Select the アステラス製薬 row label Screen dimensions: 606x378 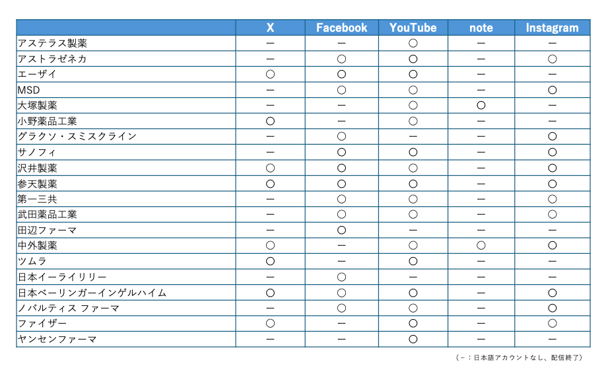click(52, 43)
